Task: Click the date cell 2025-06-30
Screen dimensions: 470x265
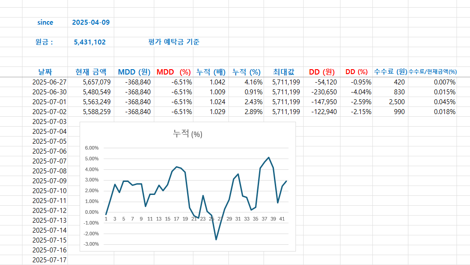Action: coord(49,92)
